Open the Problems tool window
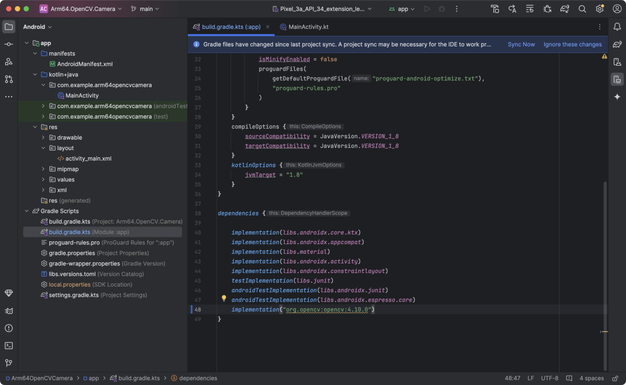 coord(8,328)
